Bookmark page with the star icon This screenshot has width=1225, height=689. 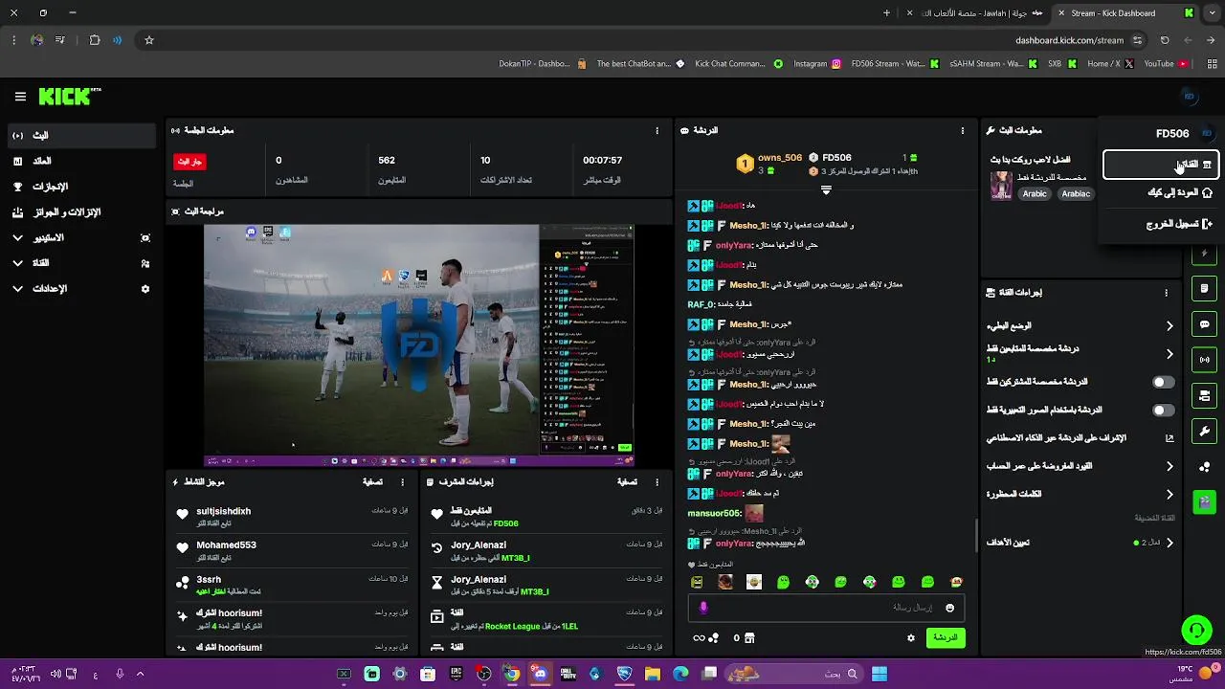coord(149,40)
